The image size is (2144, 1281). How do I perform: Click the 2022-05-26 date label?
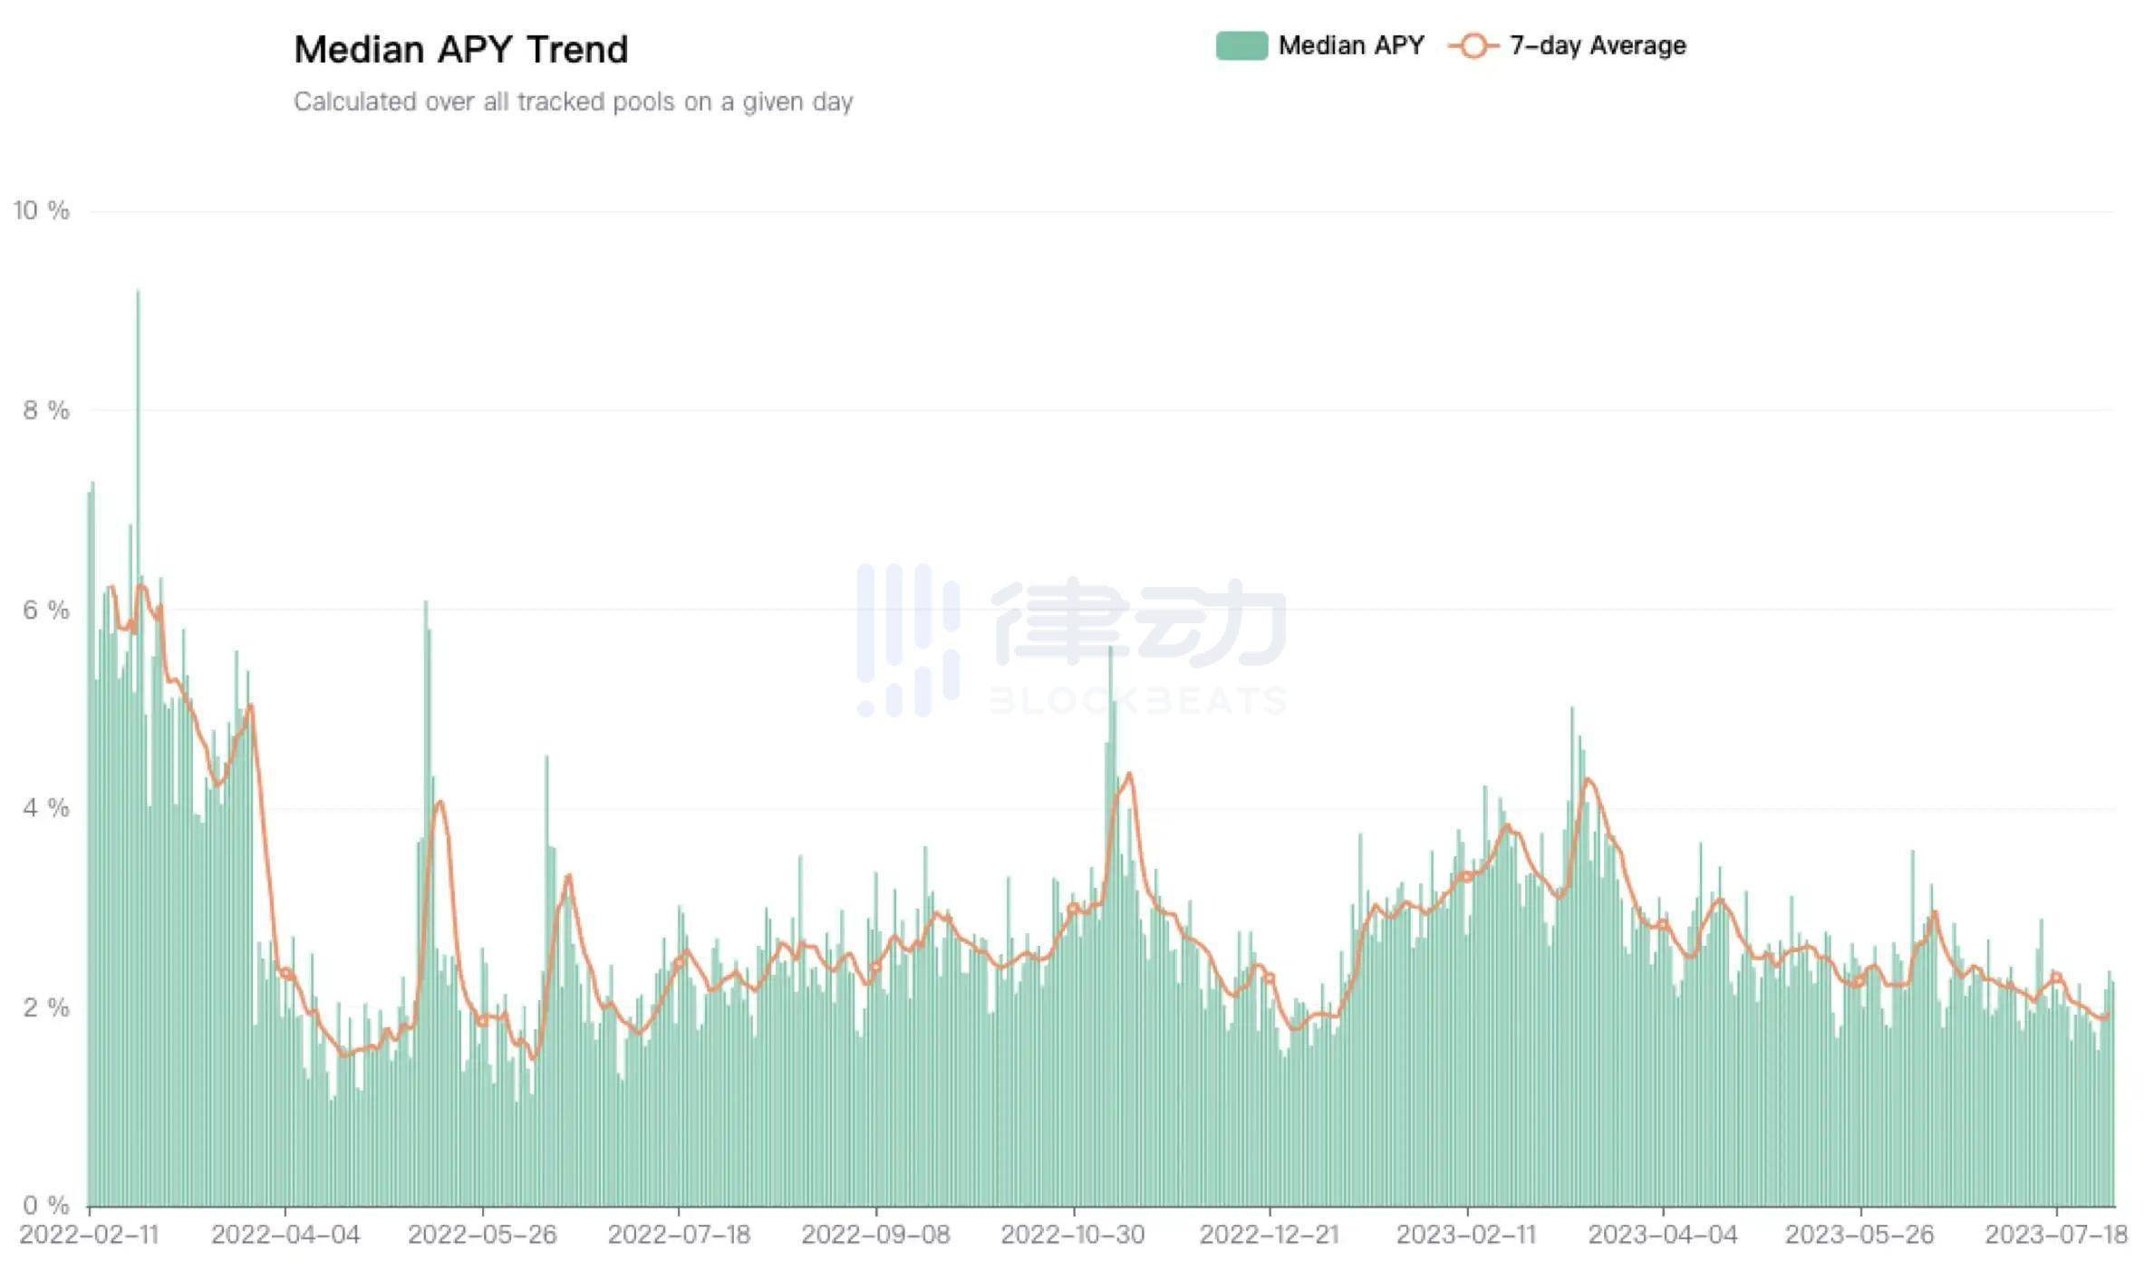point(482,1235)
